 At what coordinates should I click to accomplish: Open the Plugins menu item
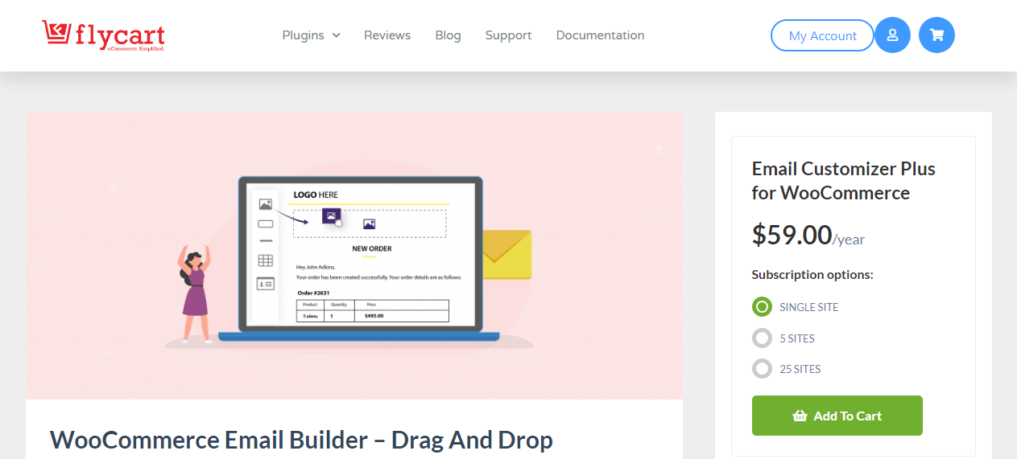(303, 35)
